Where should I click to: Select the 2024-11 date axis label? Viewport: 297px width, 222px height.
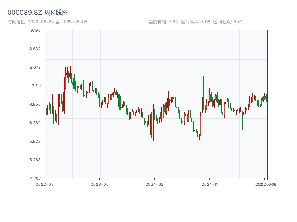[x=209, y=184]
